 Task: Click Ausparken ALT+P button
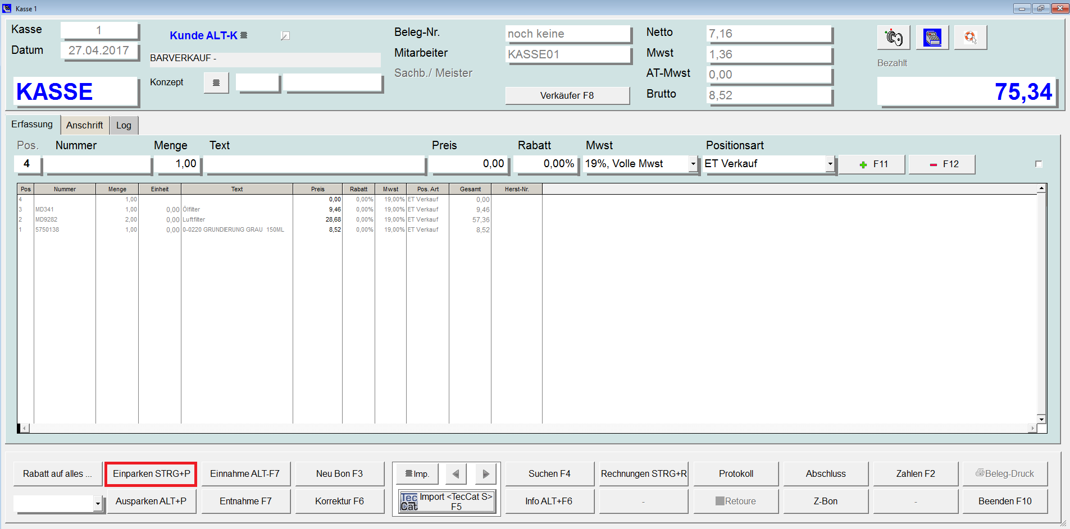tap(151, 502)
